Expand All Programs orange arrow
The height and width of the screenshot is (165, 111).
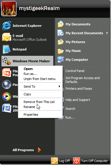click(39, 150)
